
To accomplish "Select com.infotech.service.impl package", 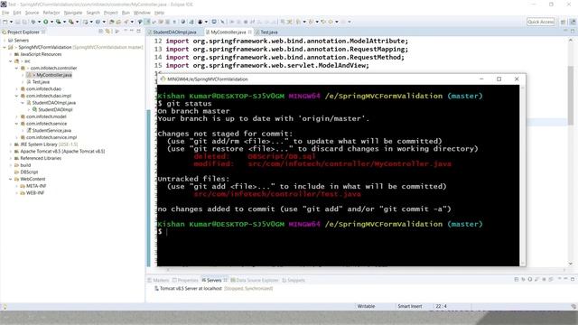I will [x=48, y=137].
